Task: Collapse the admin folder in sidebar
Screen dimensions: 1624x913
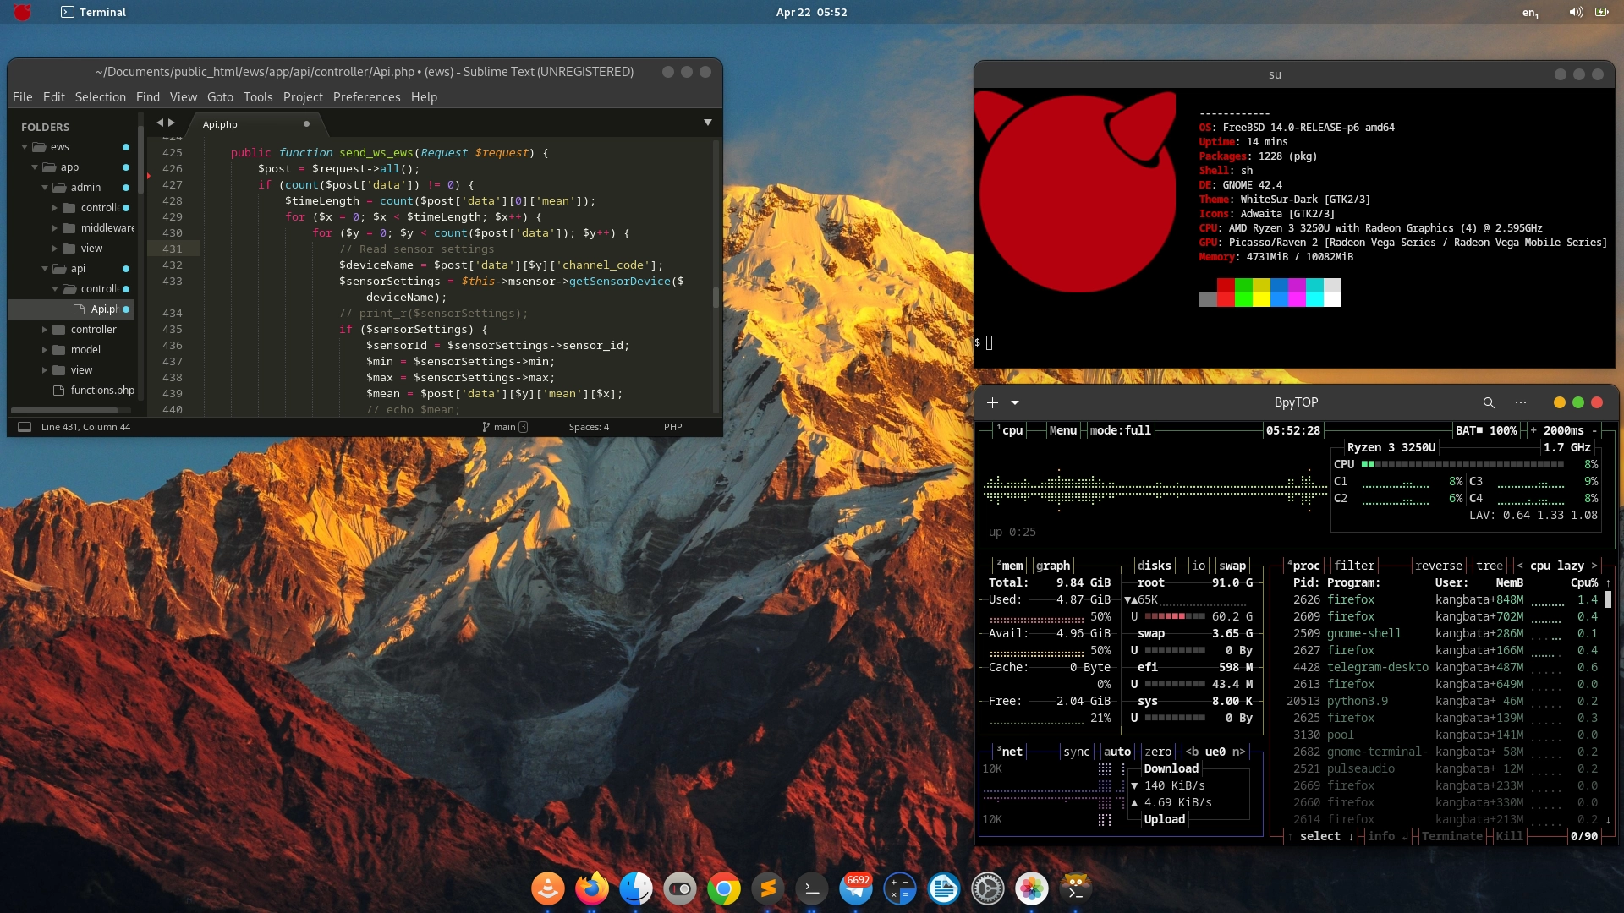Action: 45,188
